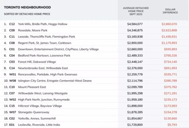189x128 pixels.
Task: Select 'Leaside, Thorncliffe Park, Flemingdon Park'
Action: pos(46,36)
